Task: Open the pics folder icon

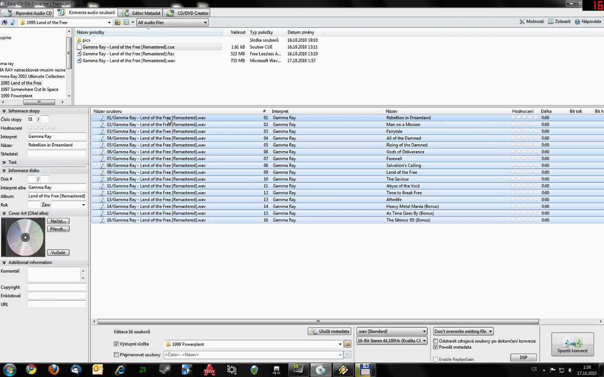Action: [x=79, y=40]
